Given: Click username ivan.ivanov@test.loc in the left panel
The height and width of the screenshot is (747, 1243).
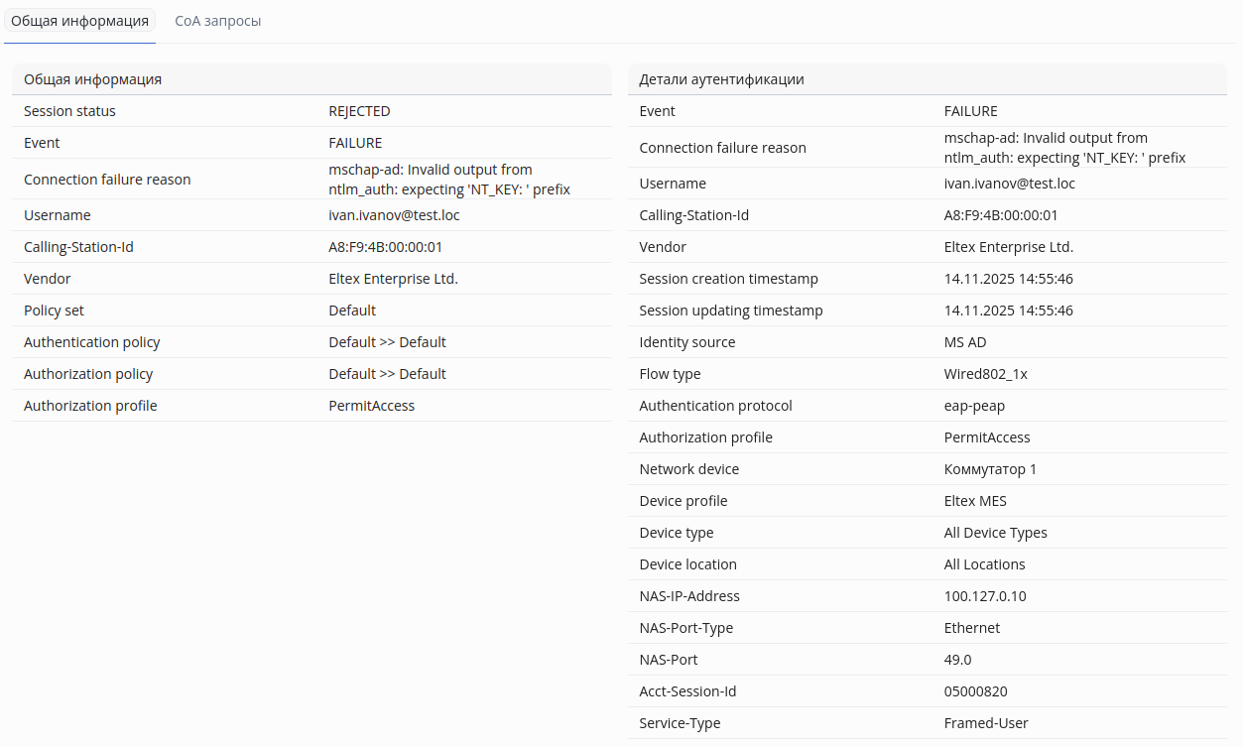Looking at the screenshot, I should point(394,215).
